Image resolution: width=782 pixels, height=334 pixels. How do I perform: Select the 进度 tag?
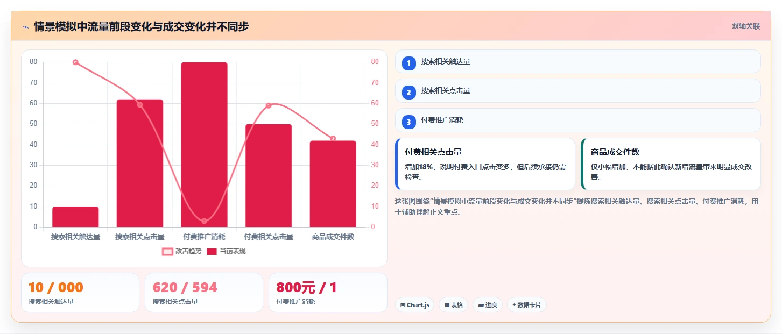pyautogui.click(x=488, y=305)
